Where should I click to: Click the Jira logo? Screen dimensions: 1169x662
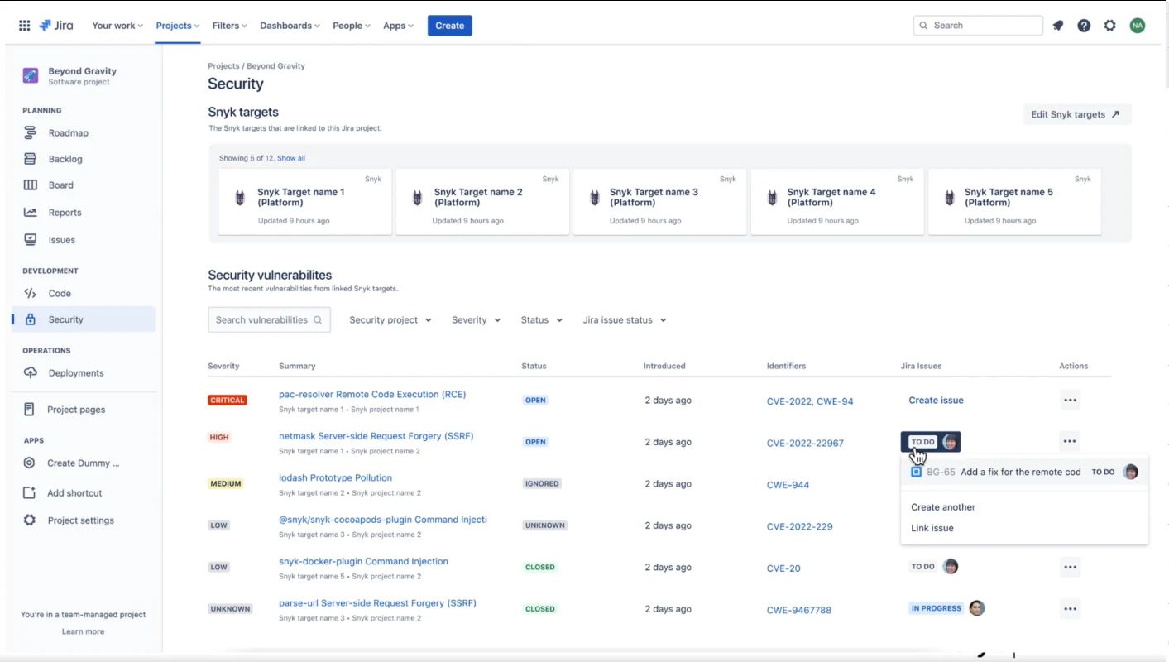coord(56,26)
